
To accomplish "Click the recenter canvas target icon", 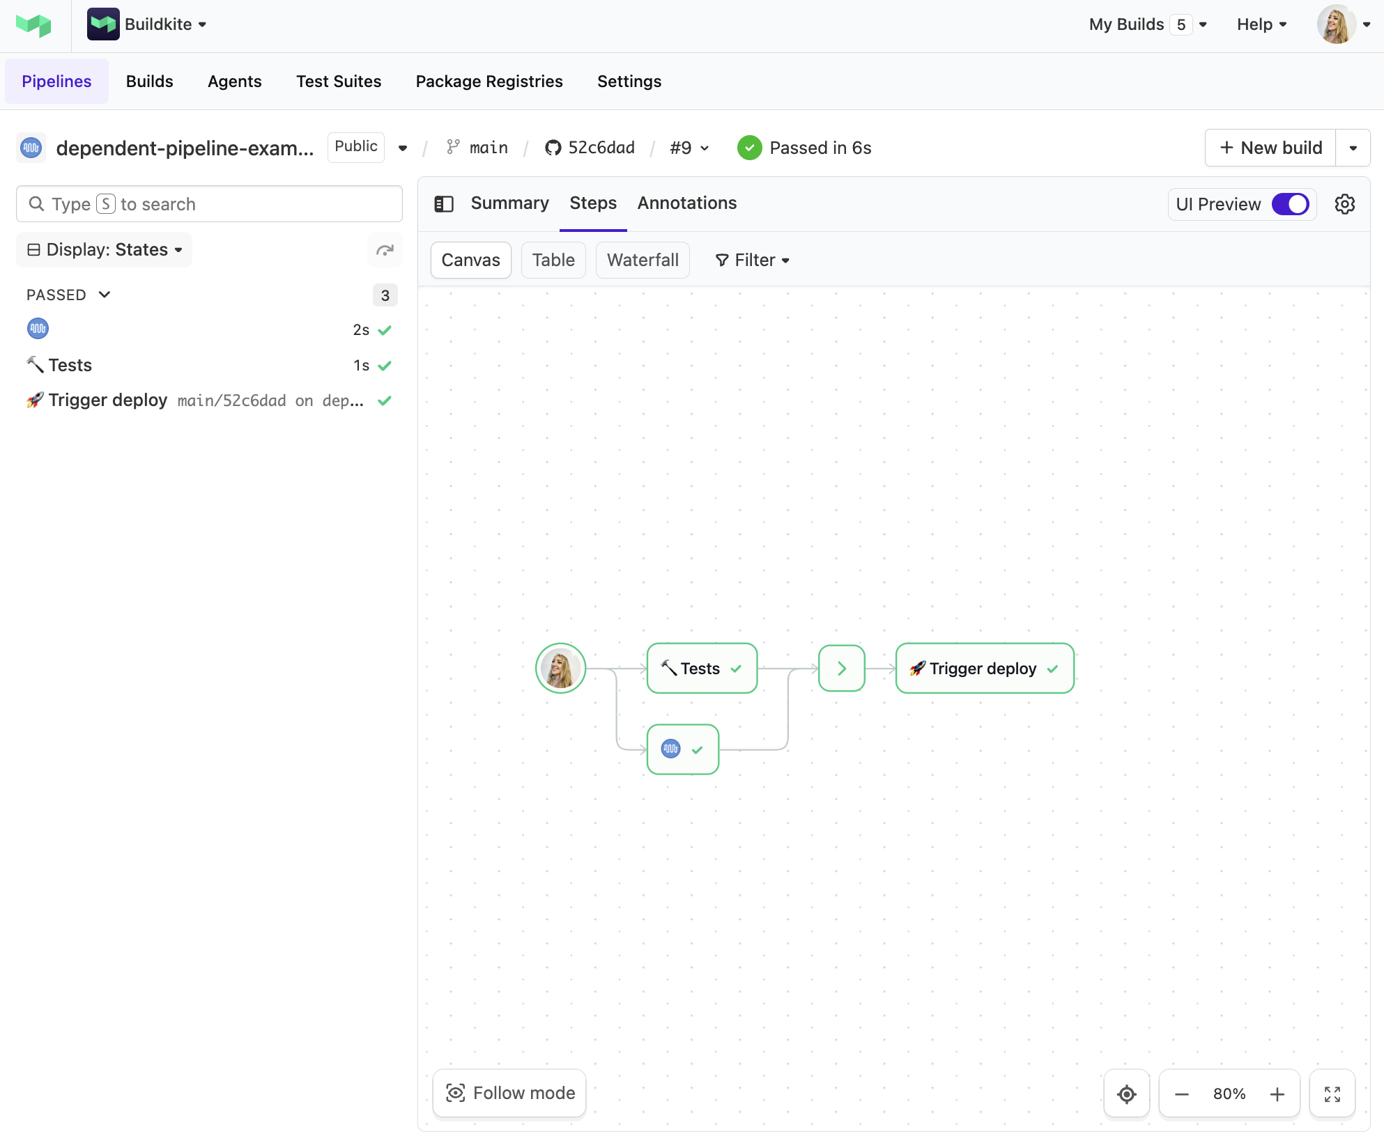I will [x=1126, y=1093].
